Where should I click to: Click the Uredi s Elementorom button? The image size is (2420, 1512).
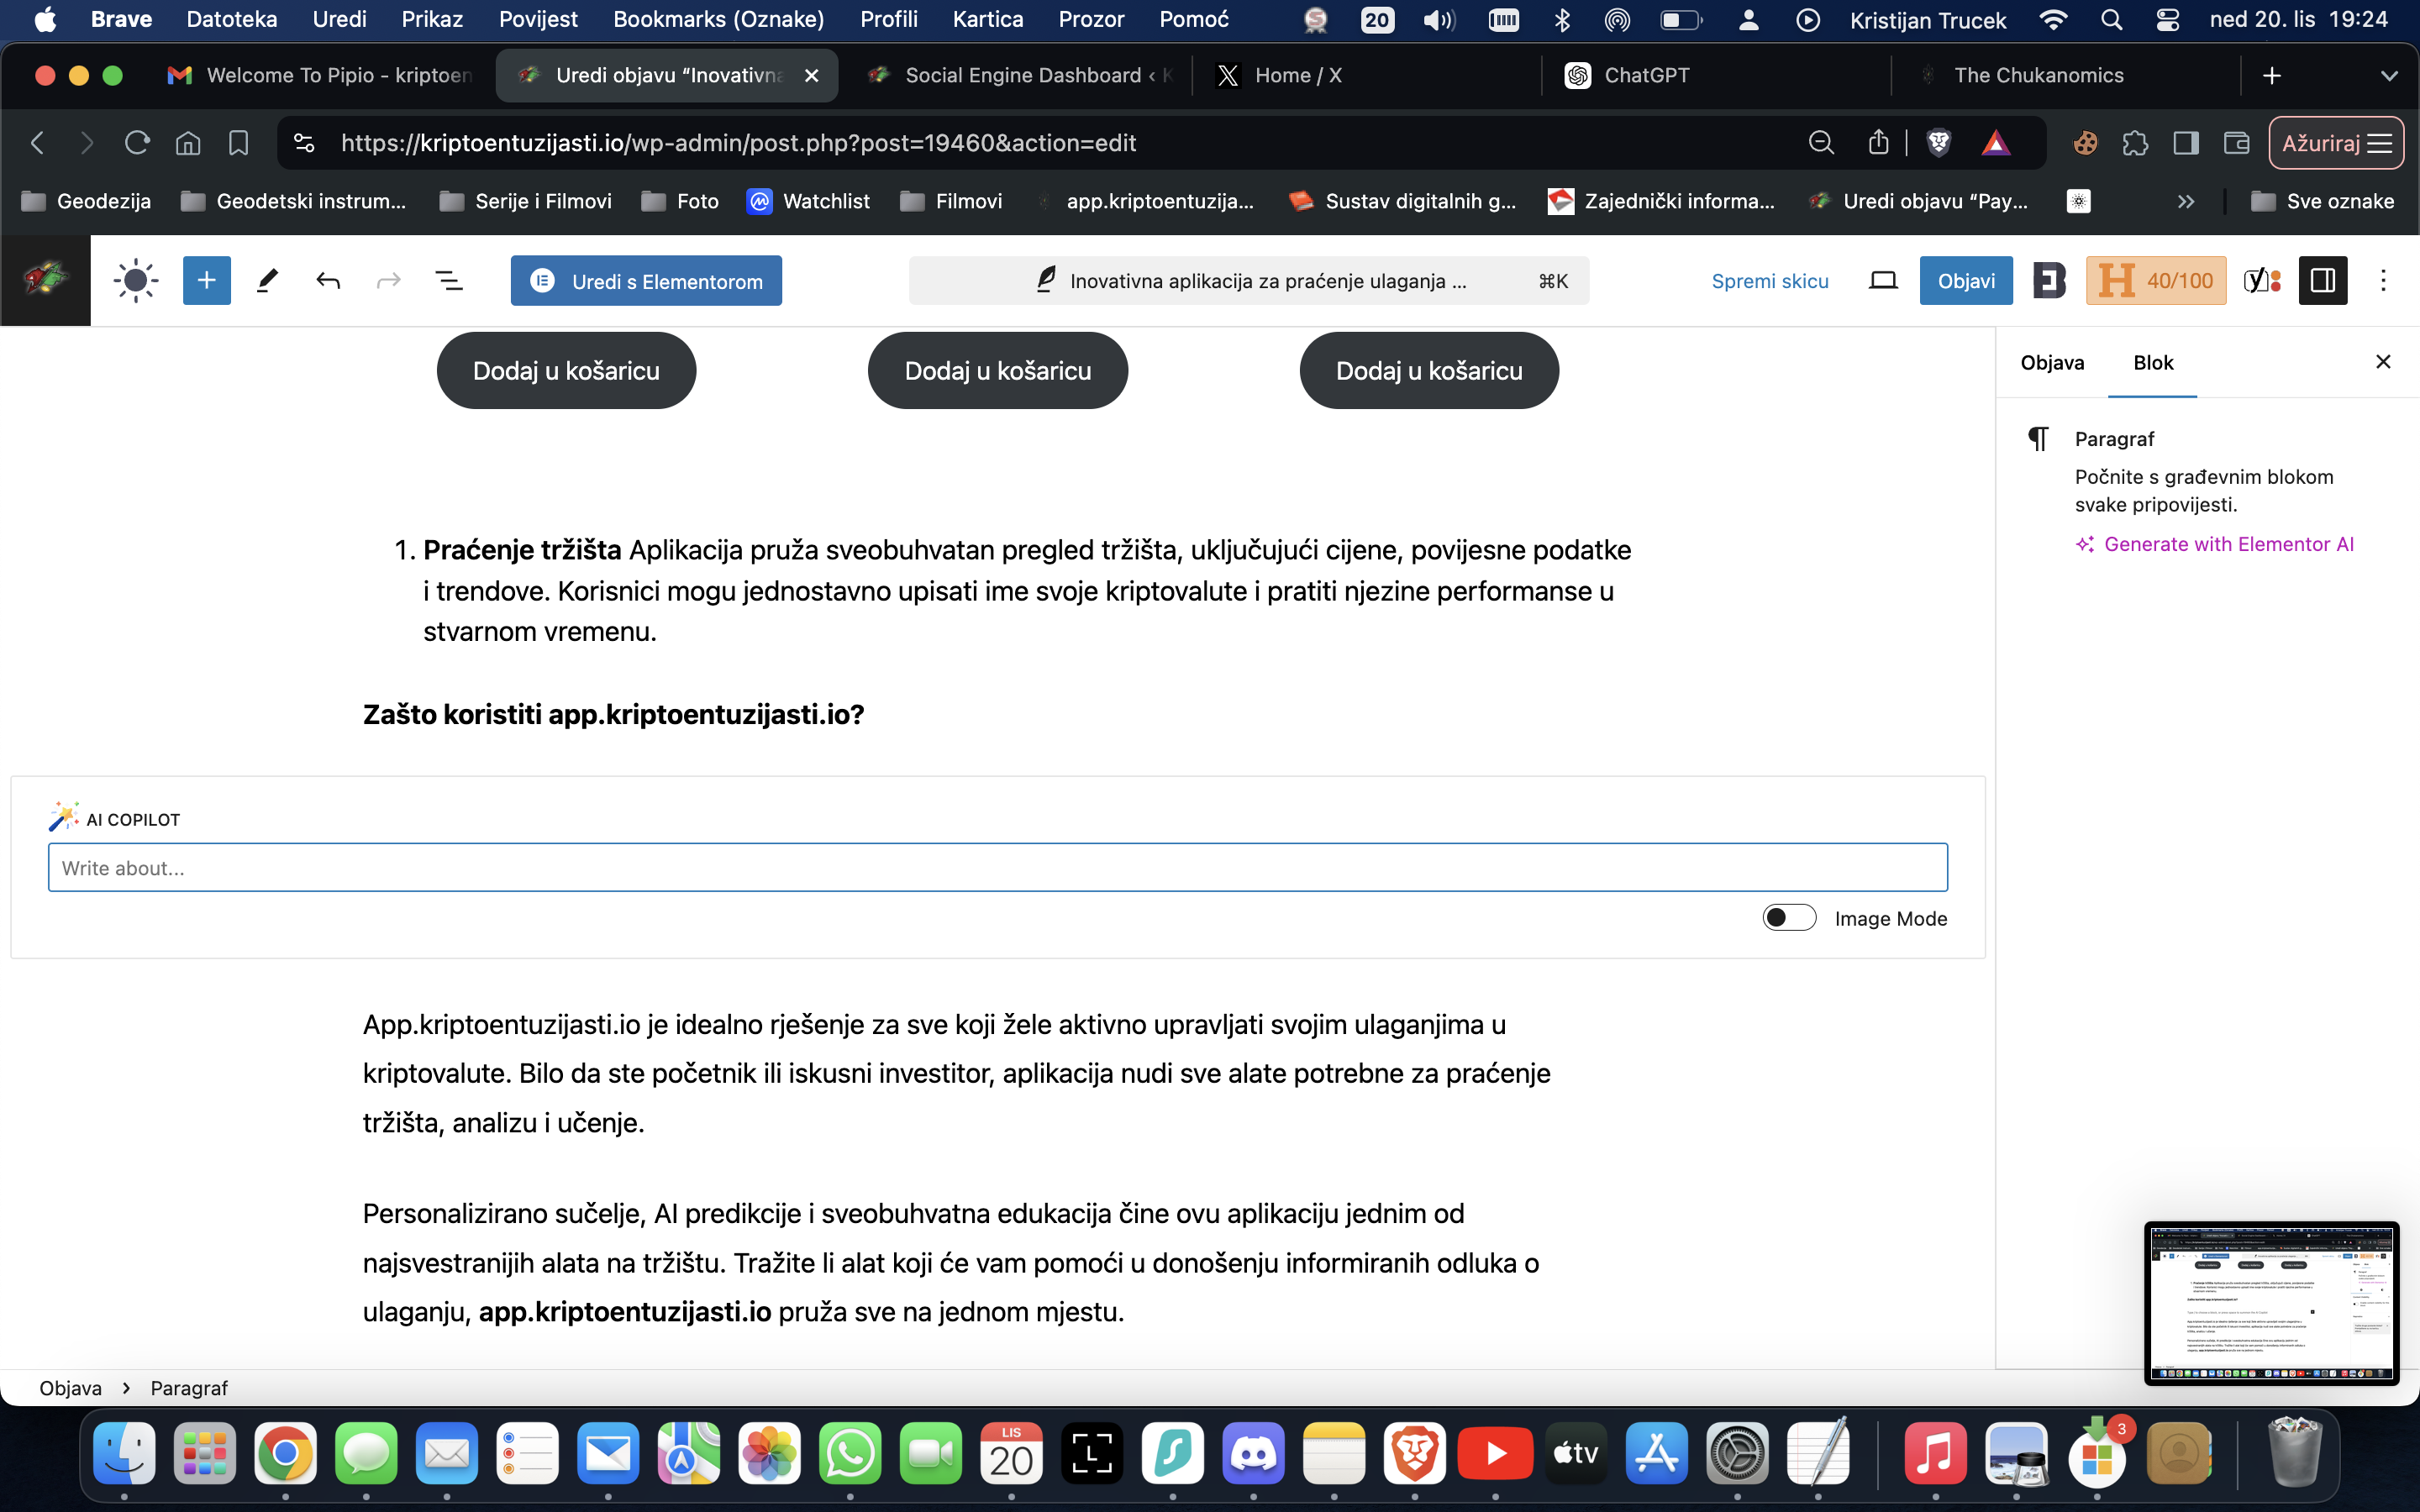(x=646, y=281)
